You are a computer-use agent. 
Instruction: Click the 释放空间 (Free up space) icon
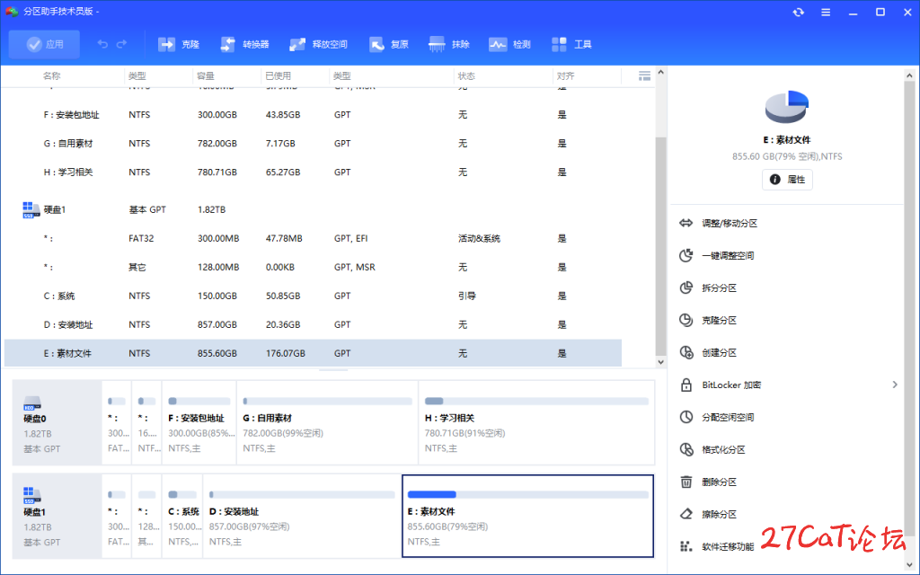(x=297, y=44)
